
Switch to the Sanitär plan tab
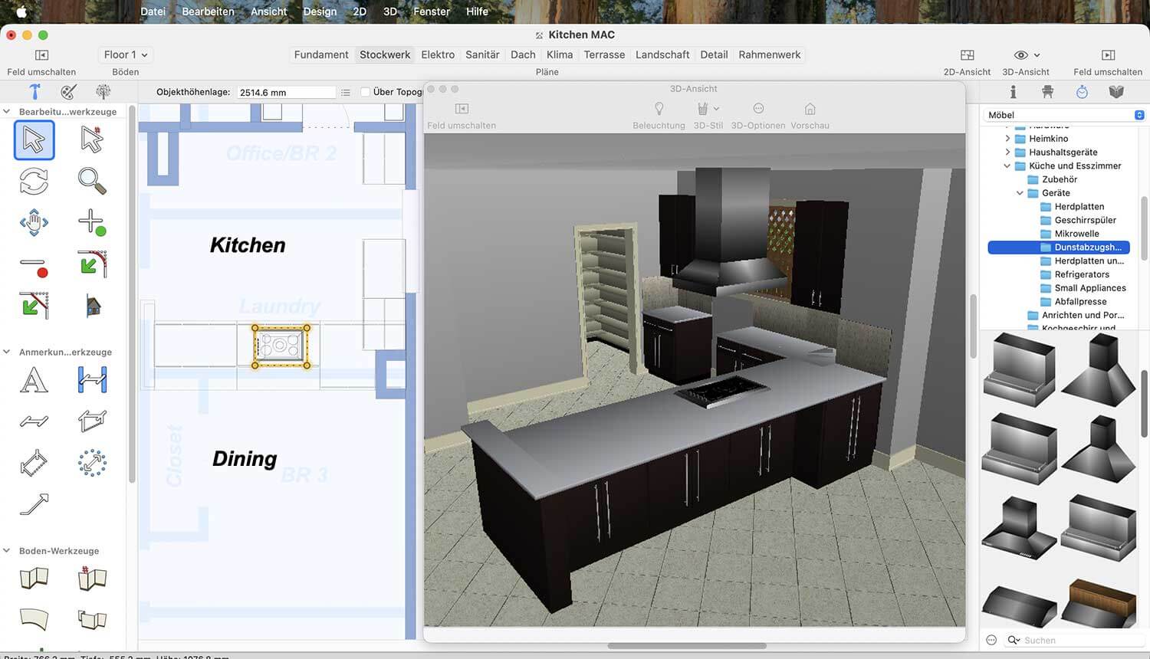pos(482,54)
